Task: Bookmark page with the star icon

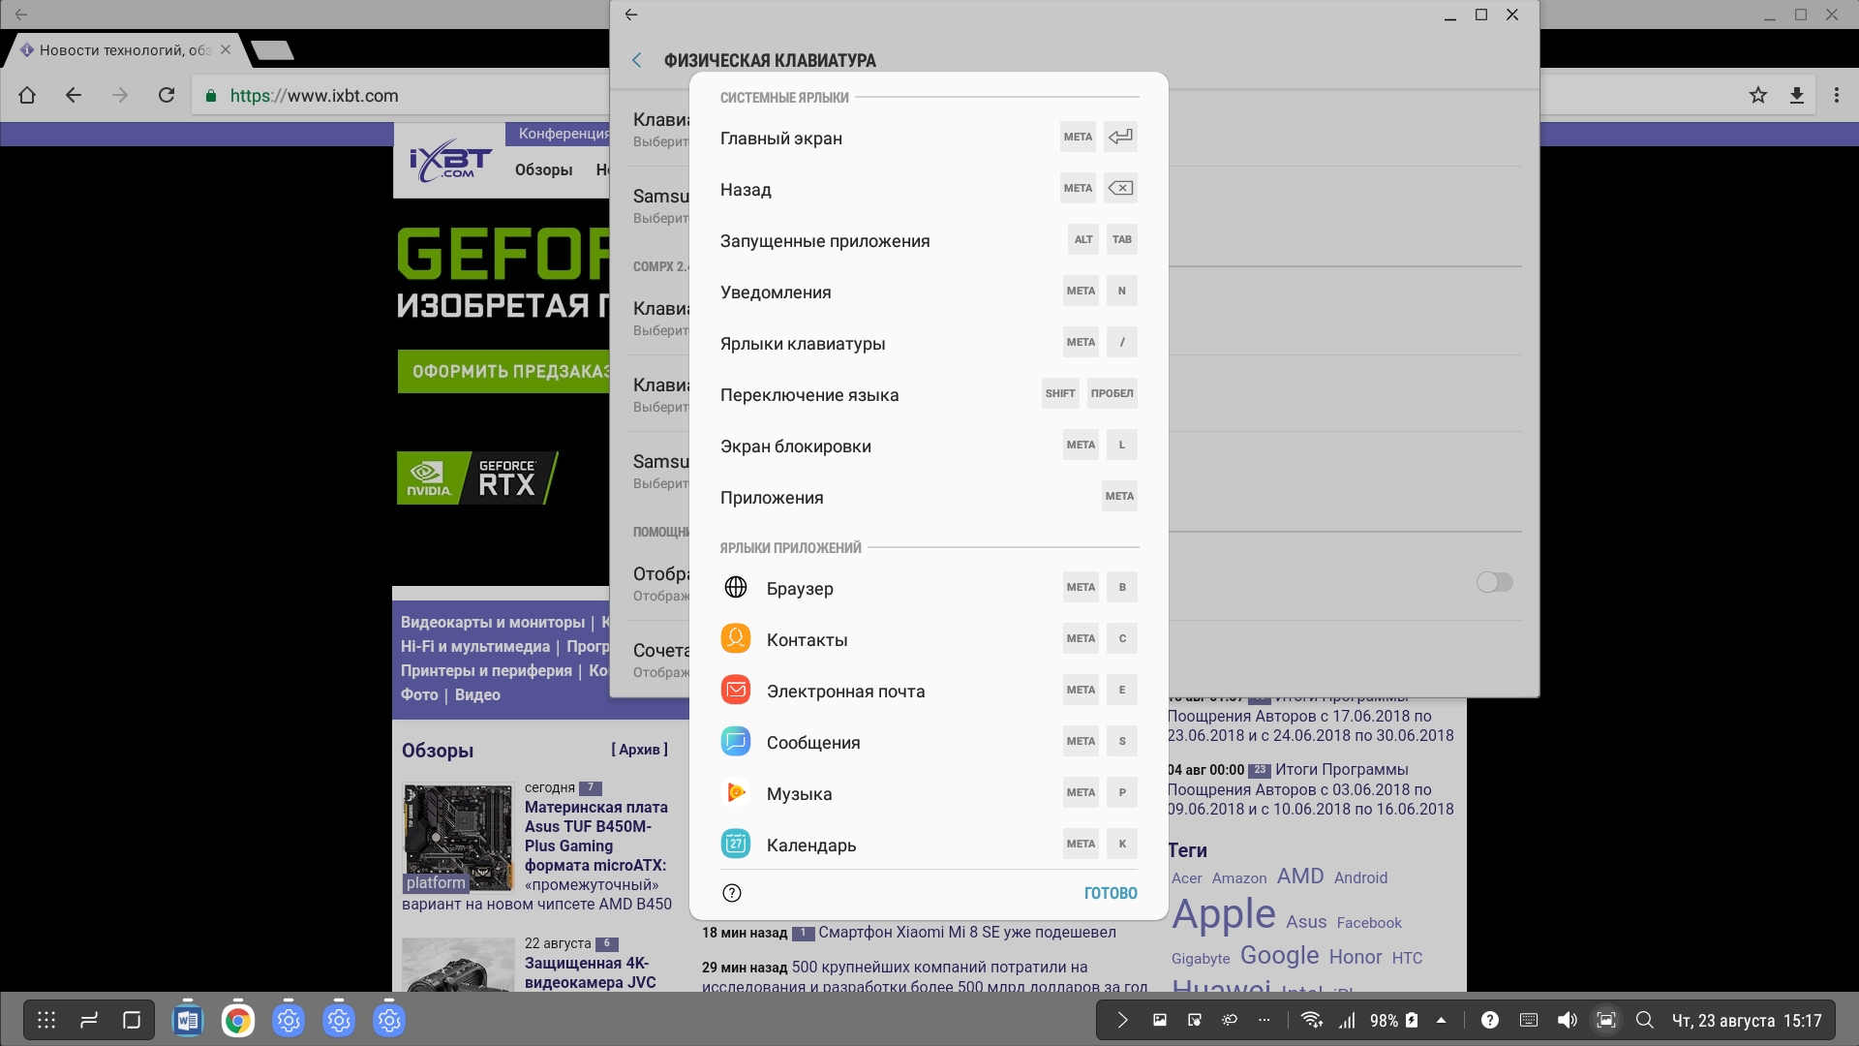Action: point(1757,95)
